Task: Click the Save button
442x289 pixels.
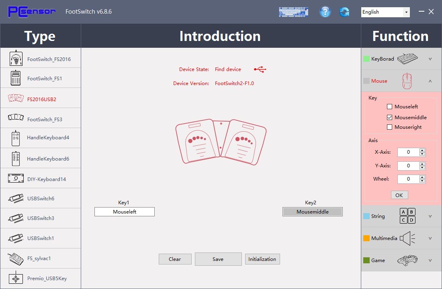Action: point(218,259)
